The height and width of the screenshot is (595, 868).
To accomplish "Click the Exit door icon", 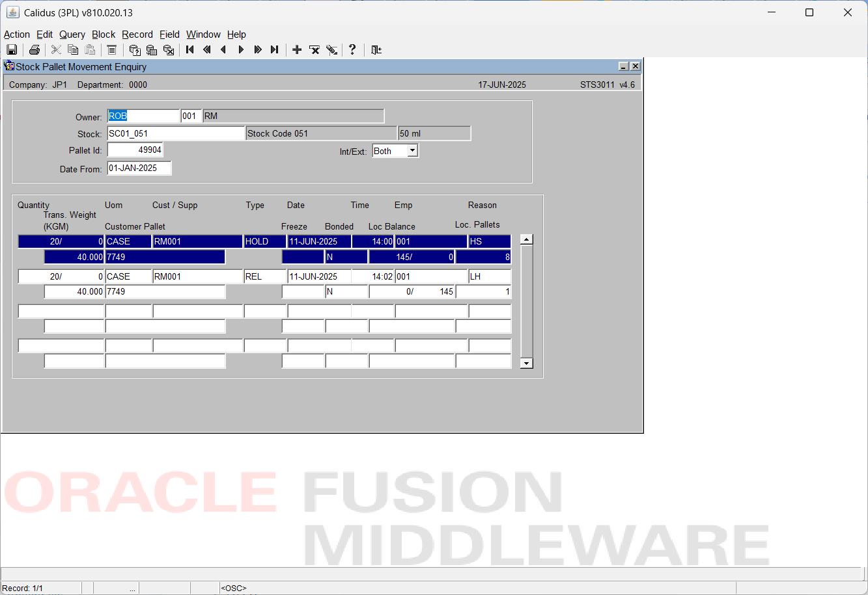I will (x=376, y=49).
